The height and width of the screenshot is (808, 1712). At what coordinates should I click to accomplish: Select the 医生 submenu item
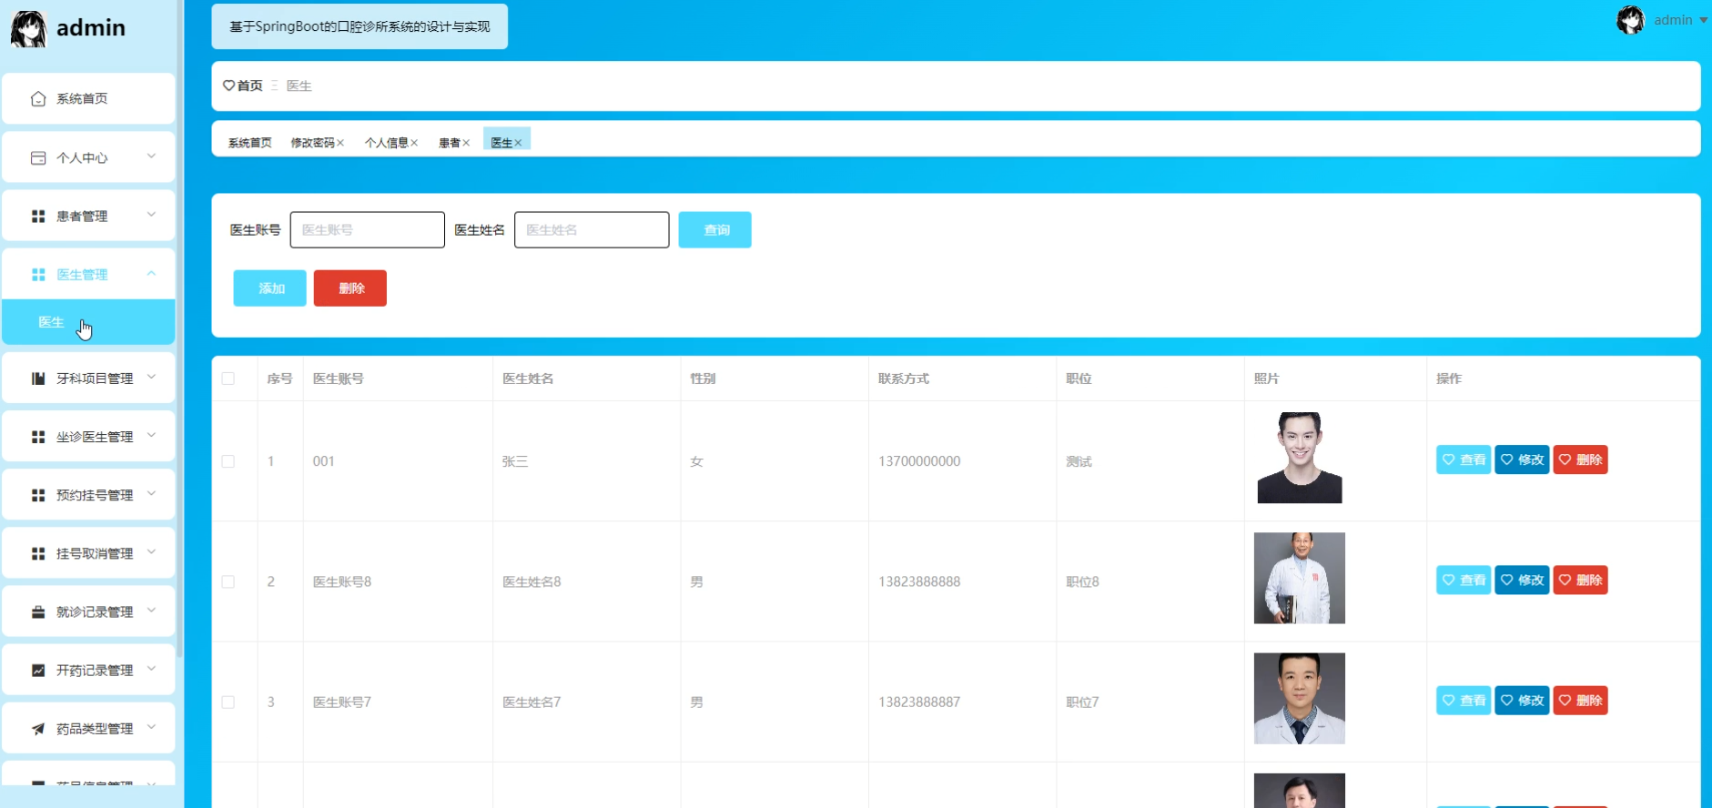coord(88,322)
